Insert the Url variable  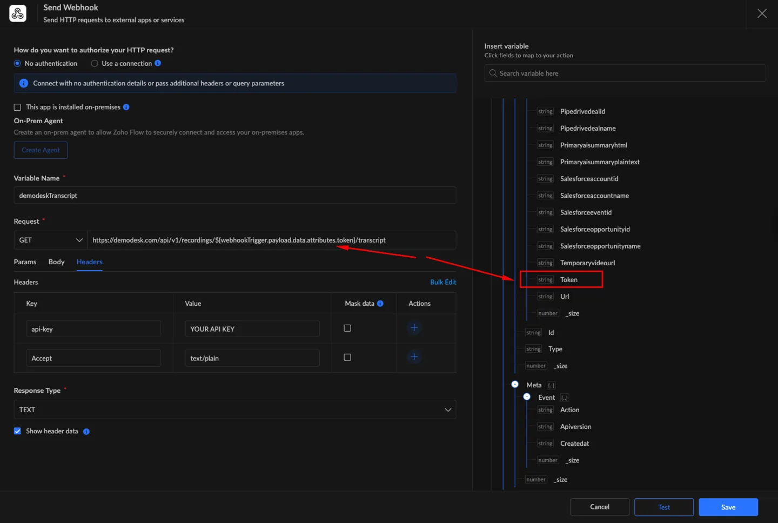(565, 297)
